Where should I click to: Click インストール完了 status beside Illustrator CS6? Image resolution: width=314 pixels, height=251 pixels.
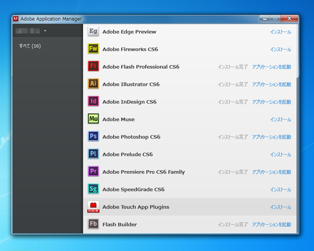(233, 84)
